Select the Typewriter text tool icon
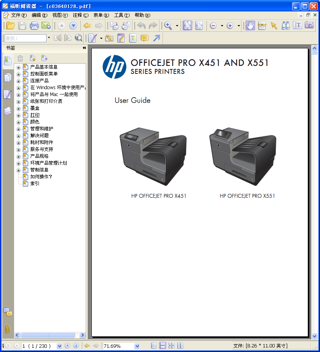Viewport: 320px width, 352px height. coord(297,26)
